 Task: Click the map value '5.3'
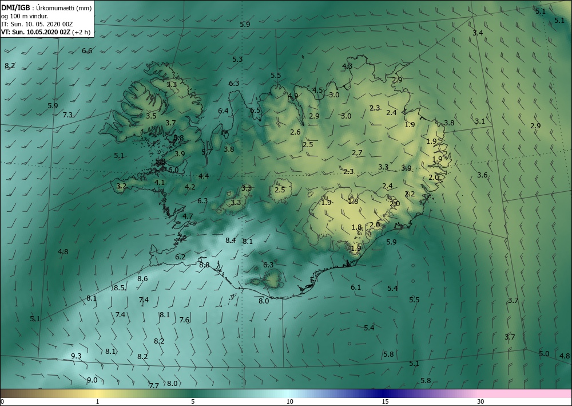pyautogui.click(x=237, y=59)
